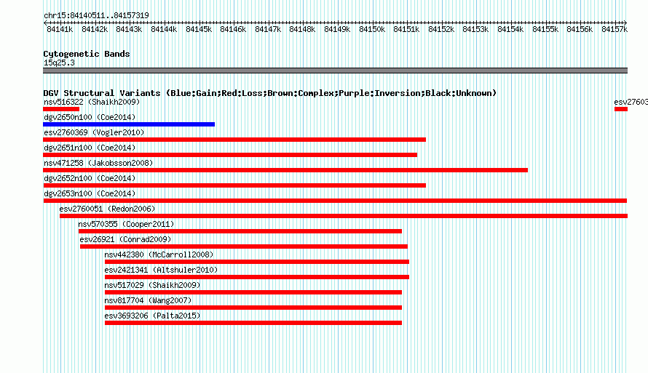This screenshot has width=648, height=373.
Task: Click the Cytogenetic Bands track title
Action: pyautogui.click(x=87, y=54)
